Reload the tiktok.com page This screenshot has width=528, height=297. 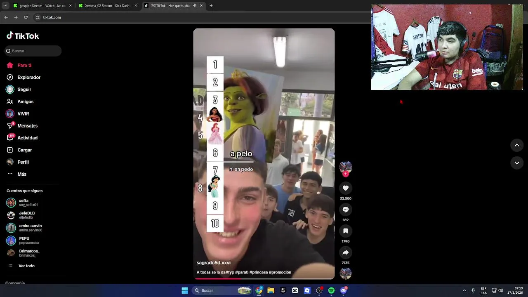[x=26, y=17]
